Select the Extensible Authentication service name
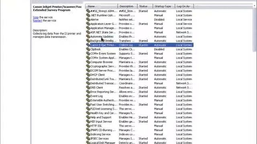 [x=103, y=100]
